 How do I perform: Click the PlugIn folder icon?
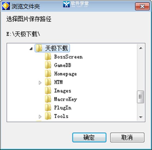(x=48, y=107)
